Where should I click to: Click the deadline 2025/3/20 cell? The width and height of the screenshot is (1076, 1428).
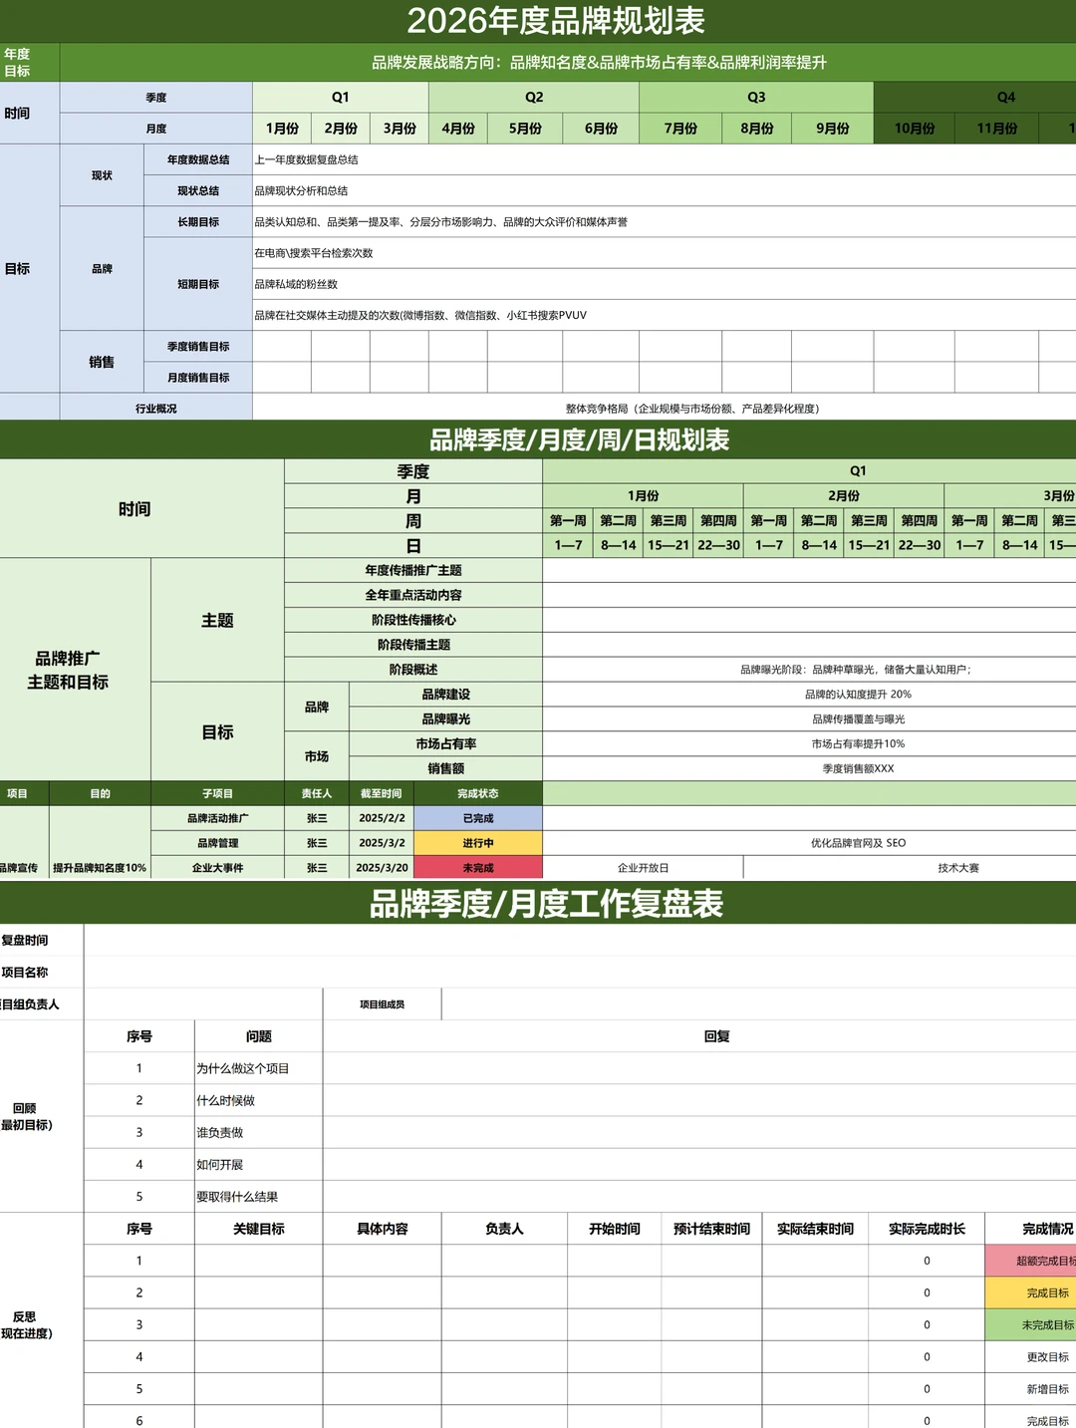[379, 867]
